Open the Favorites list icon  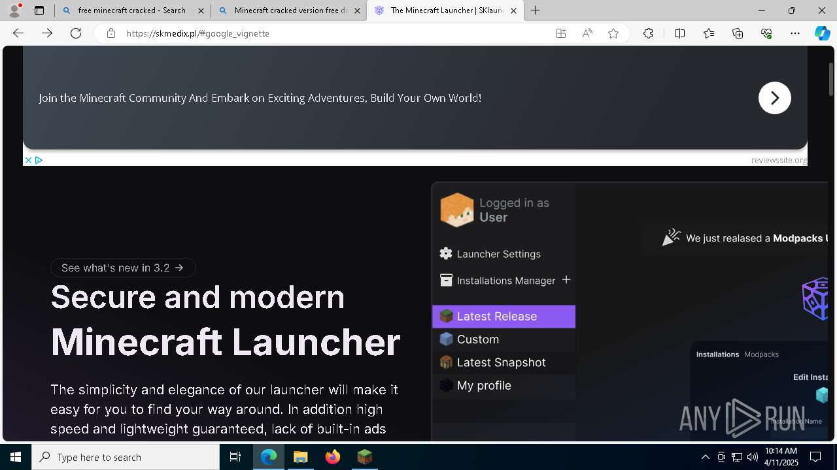click(x=709, y=33)
